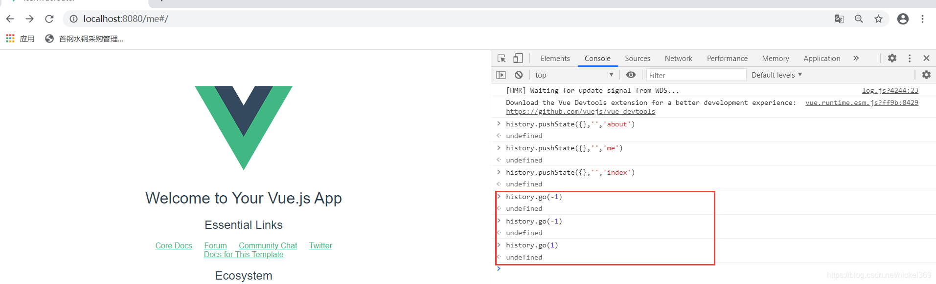Open the translate page icon
The image size is (936, 284).
point(839,19)
